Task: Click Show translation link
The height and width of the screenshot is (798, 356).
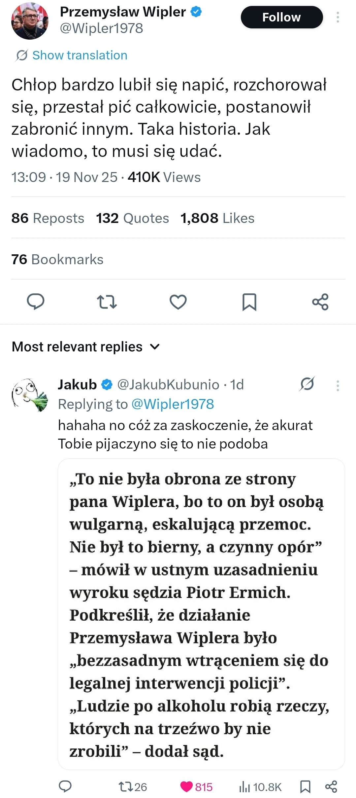Action: tap(80, 55)
